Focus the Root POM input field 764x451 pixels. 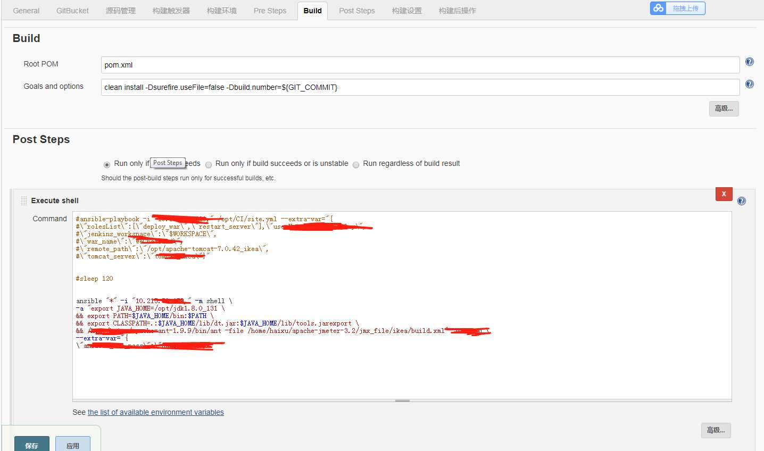420,65
